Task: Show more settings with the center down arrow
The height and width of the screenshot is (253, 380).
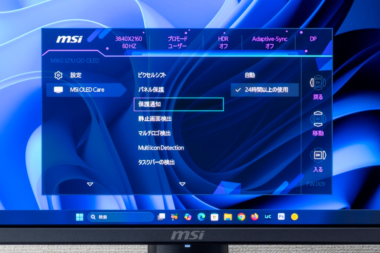Action: pyautogui.click(x=182, y=184)
